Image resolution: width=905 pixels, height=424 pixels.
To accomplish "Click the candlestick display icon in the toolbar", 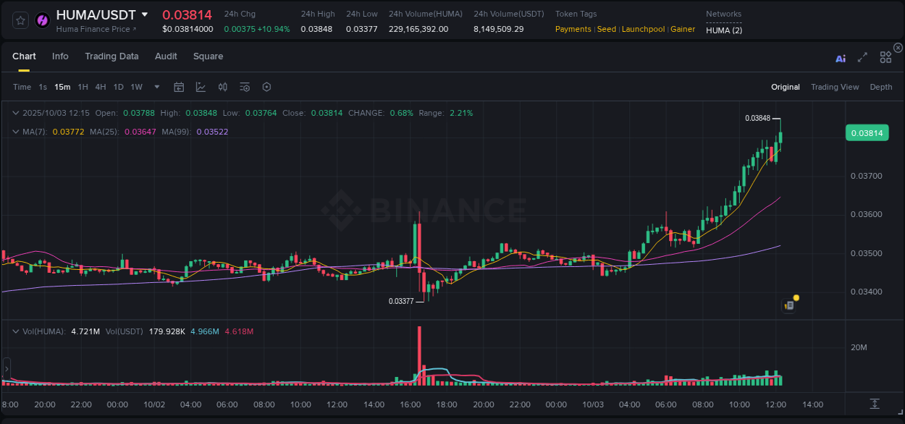I will (x=223, y=87).
